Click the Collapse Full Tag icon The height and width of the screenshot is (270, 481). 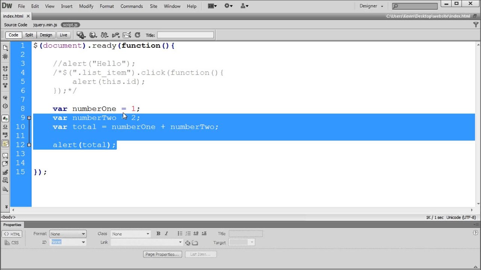5,69
